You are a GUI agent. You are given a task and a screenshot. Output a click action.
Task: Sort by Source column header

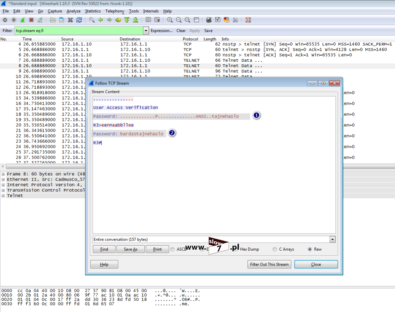[x=67, y=39]
